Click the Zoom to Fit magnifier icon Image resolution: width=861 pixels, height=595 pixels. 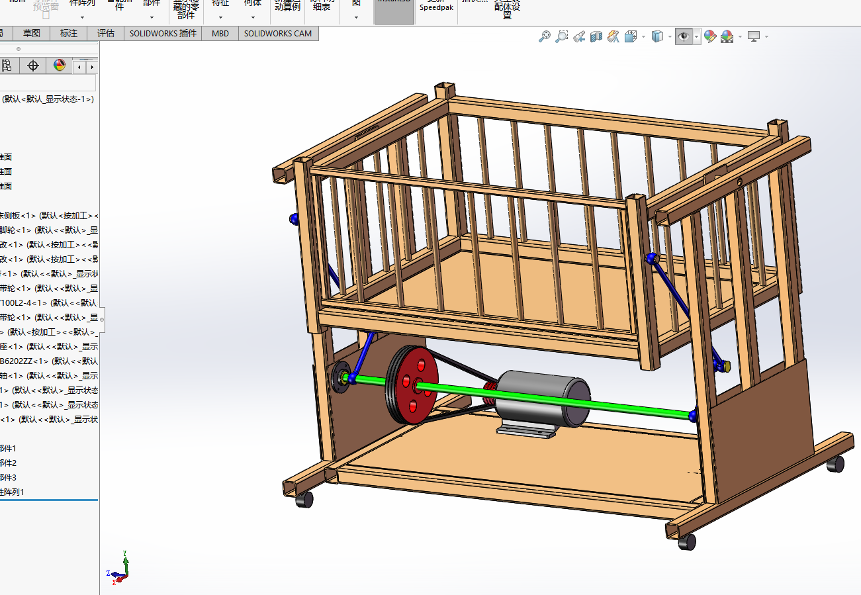(x=545, y=37)
